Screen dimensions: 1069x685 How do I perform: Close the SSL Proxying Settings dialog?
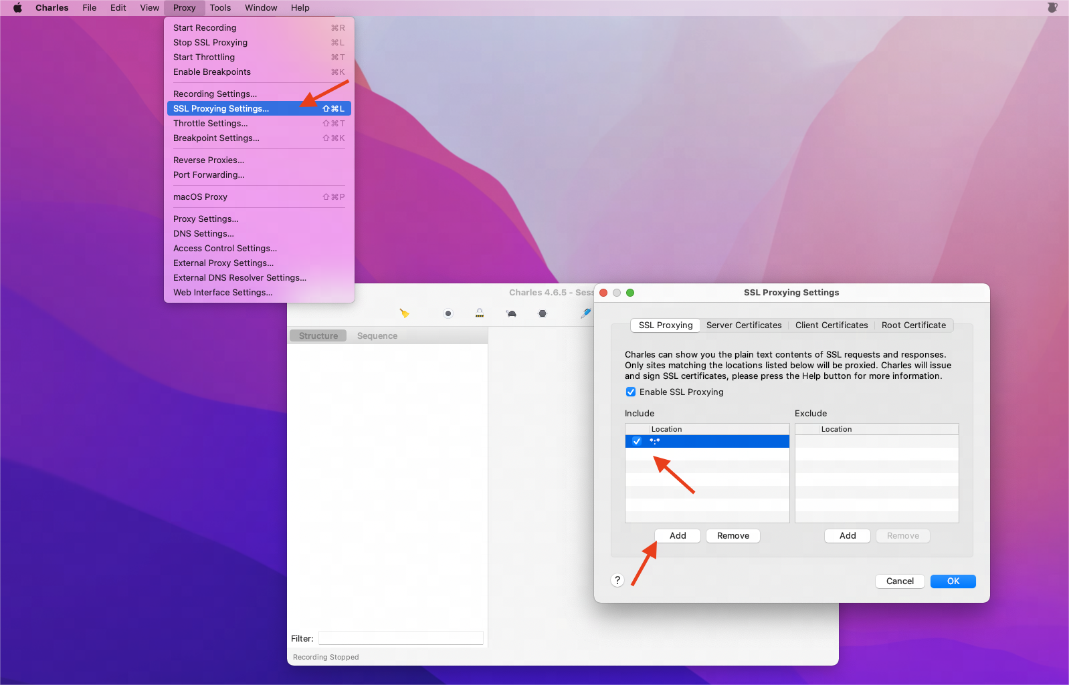tap(603, 293)
